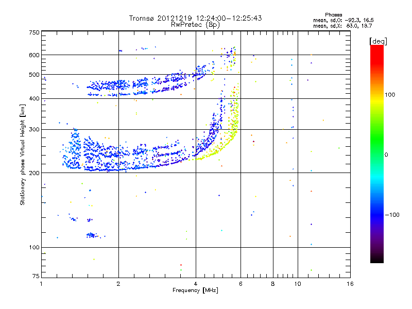This screenshot has width=412, height=309.
Task: Click the x-axis tick label '1'
Action: pyautogui.click(x=41, y=284)
